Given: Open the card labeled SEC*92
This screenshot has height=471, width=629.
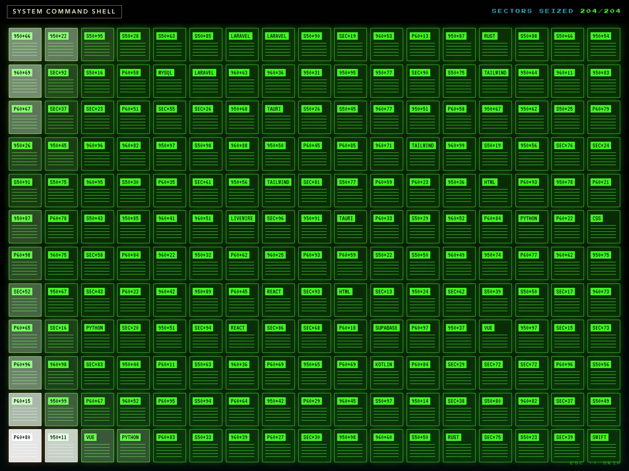Looking at the screenshot, I should coord(61,81).
